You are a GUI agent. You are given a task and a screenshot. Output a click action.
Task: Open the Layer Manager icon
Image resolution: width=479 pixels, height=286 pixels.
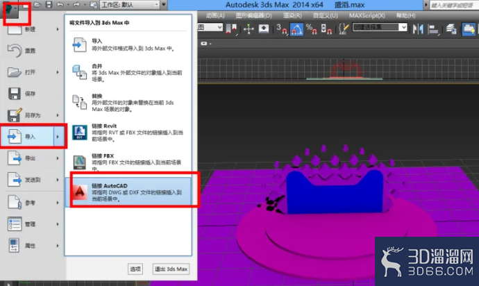(x=451, y=29)
